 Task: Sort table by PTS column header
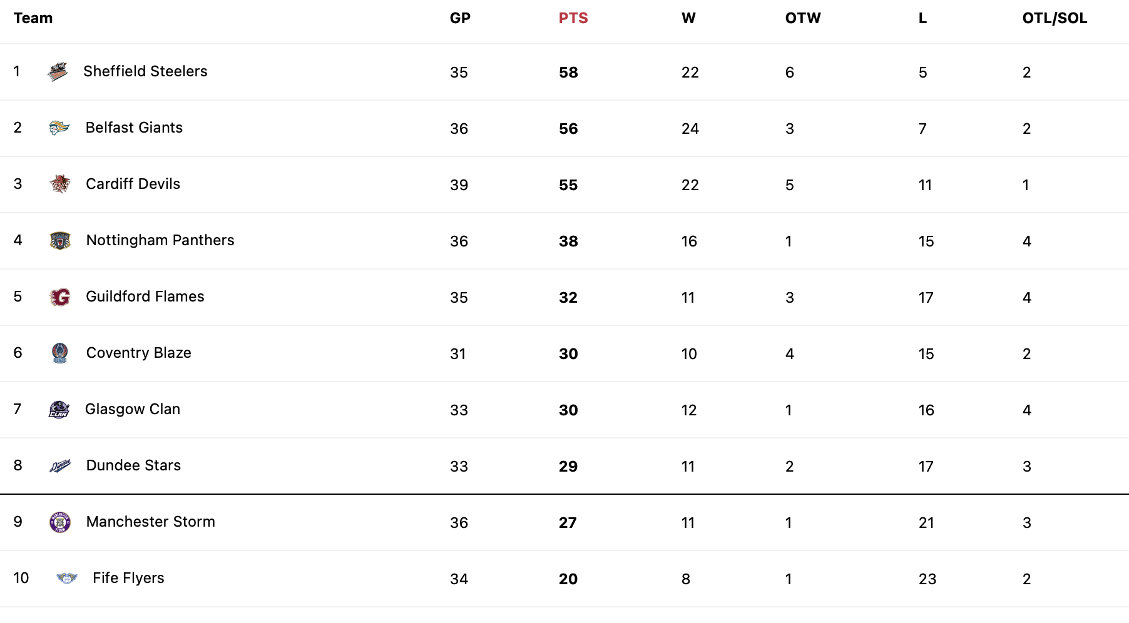coord(573,18)
